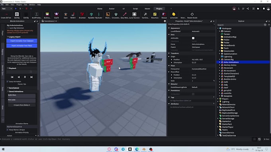This screenshot has height=152, width=271.
Task: Open the Tool Grip editor plugin
Action: 145,15
